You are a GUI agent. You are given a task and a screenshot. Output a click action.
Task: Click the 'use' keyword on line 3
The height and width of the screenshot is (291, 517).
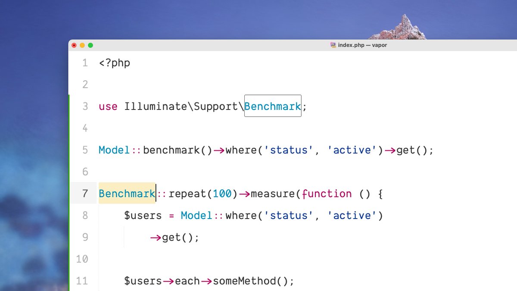(x=108, y=106)
